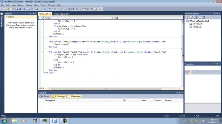Start debugging with the green play icon
The width and height of the screenshot is (222, 124).
pyautogui.click(x=62, y=9)
